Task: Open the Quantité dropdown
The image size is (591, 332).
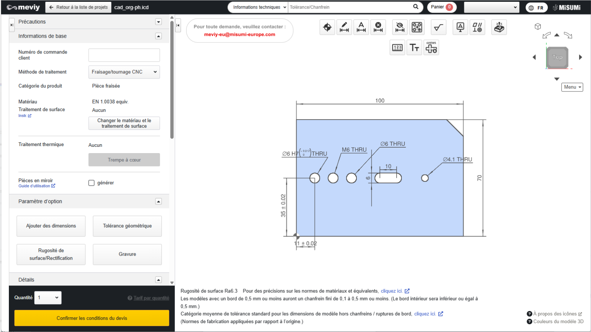Action: pyautogui.click(x=48, y=298)
